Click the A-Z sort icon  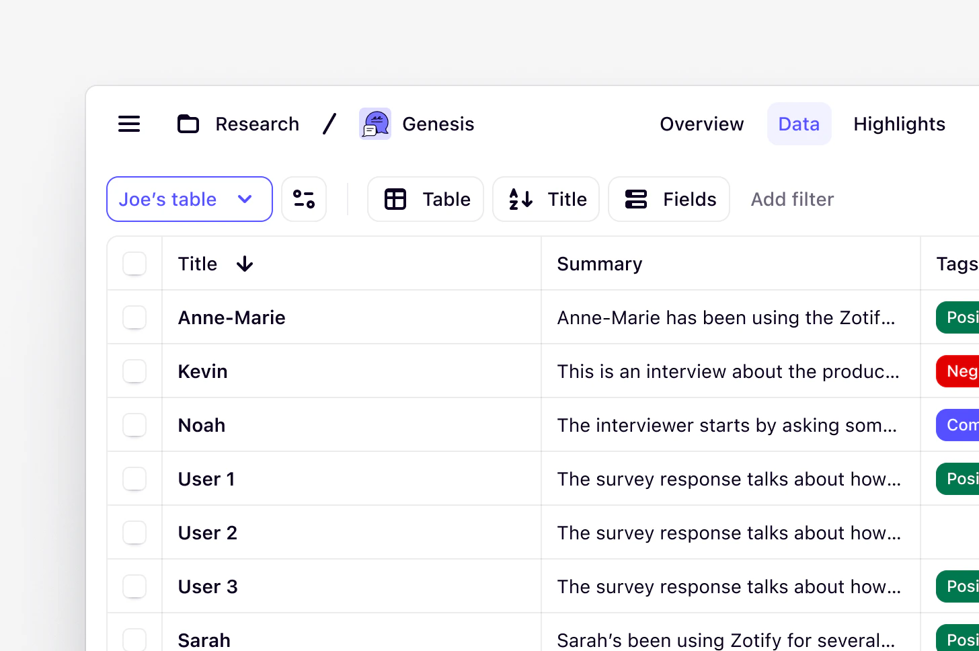click(520, 199)
